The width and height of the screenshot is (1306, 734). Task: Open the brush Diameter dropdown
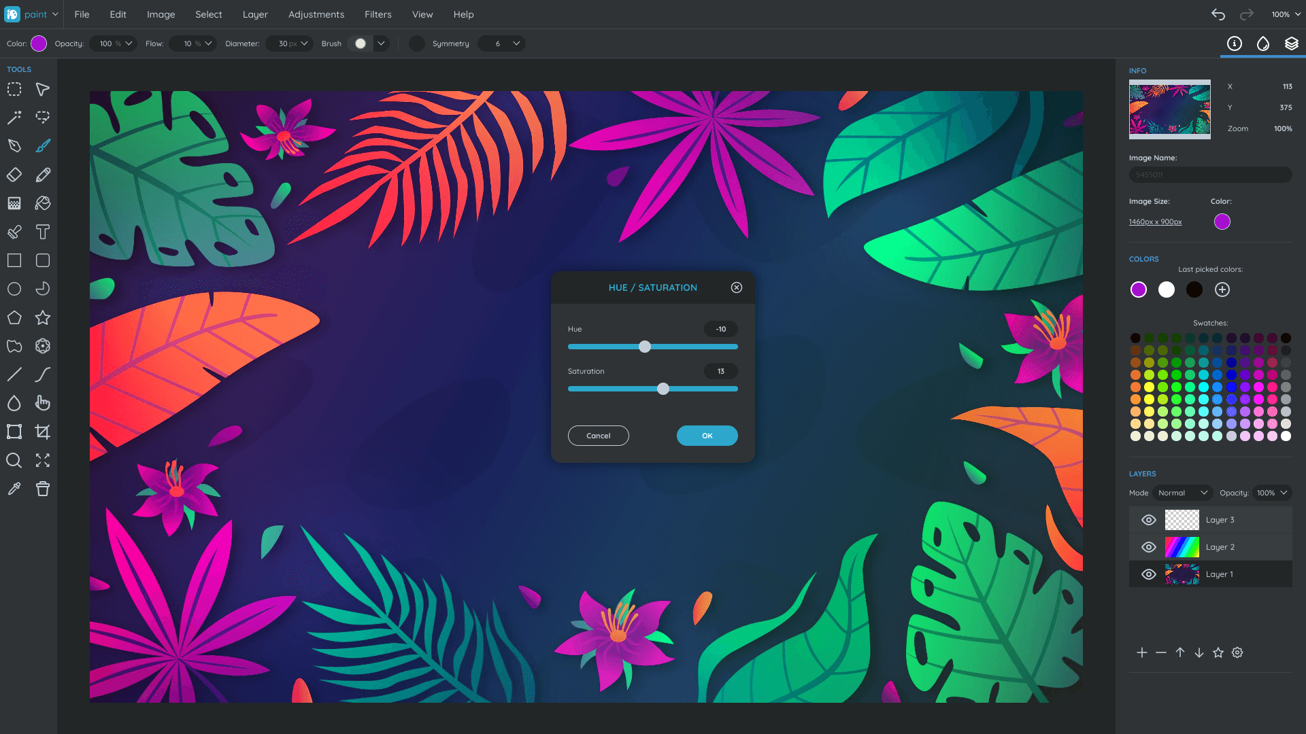[304, 43]
